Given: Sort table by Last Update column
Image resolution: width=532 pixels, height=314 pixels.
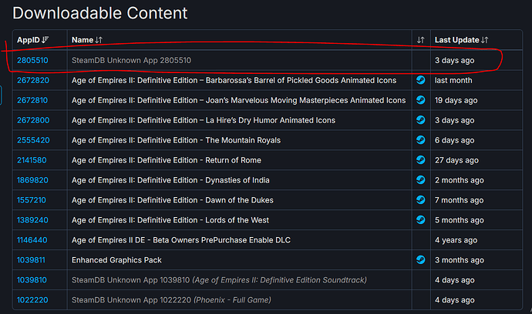Looking at the screenshot, I should coord(461,40).
